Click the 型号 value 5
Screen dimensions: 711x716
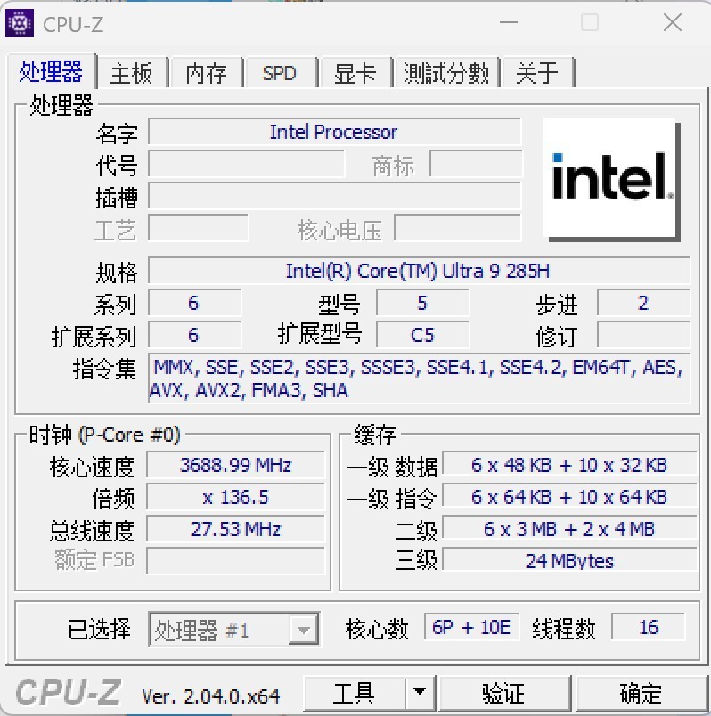coord(422,303)
